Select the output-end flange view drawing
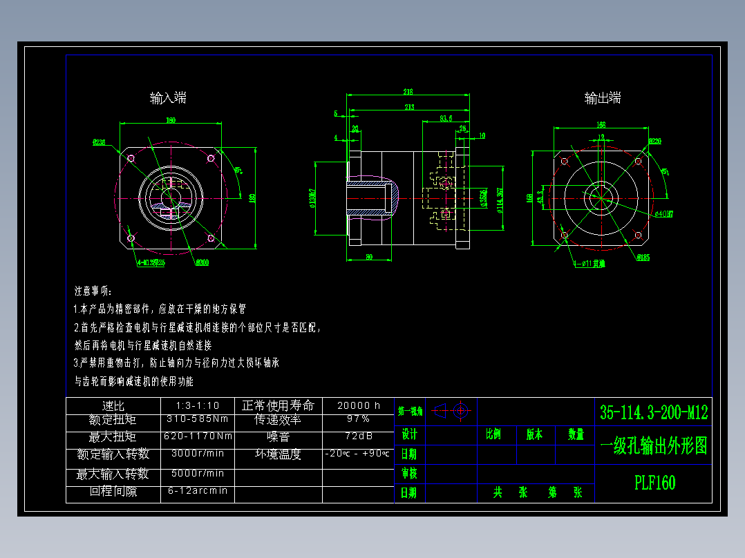The image size is (745, 558). point(601,198)
